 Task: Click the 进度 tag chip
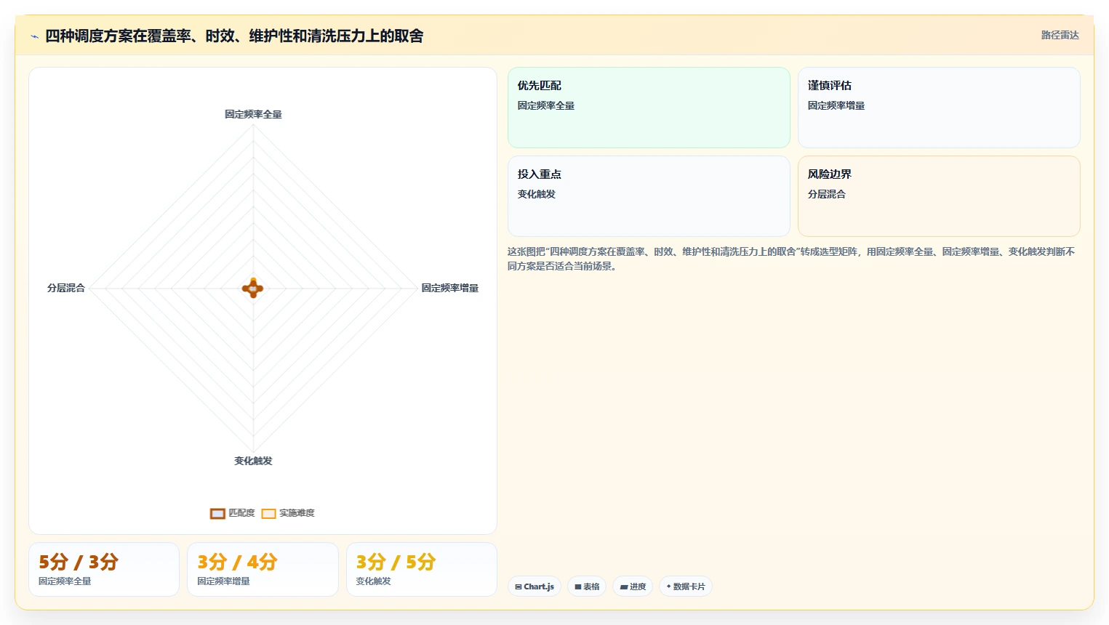click(633, 586)
